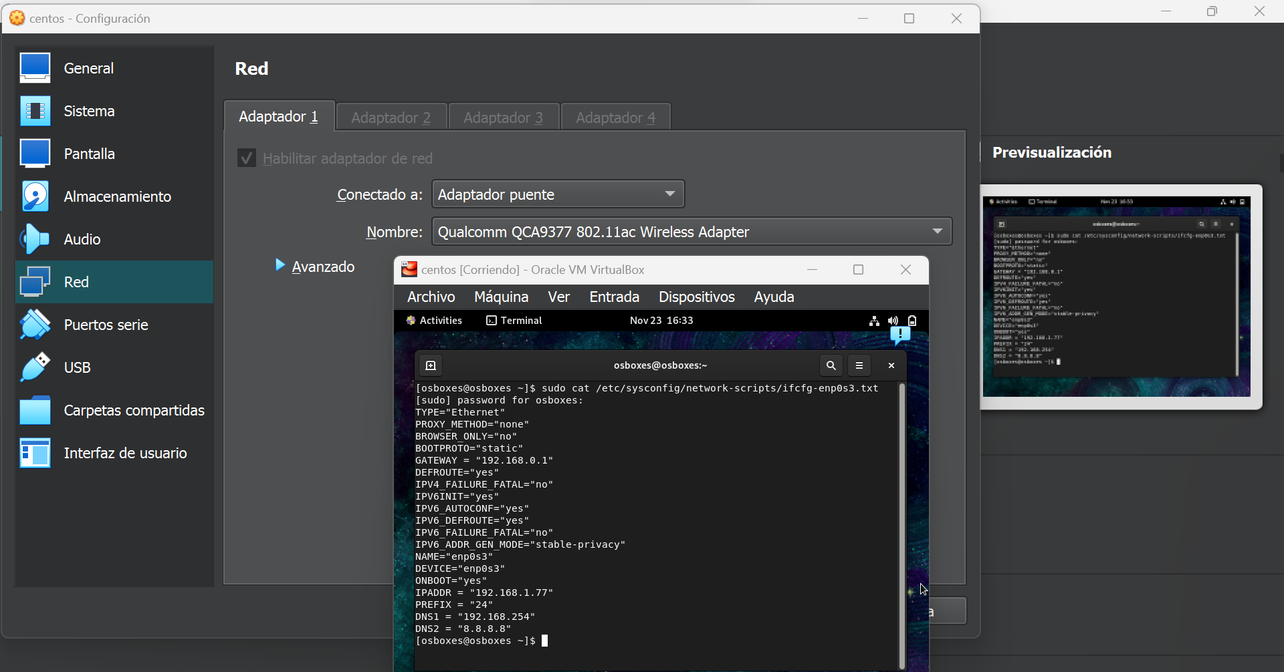The width and height of the screenshot is (1284, 672).
Task: Switch to the Adaptador 3 tab
Action: tap(504, 118)
